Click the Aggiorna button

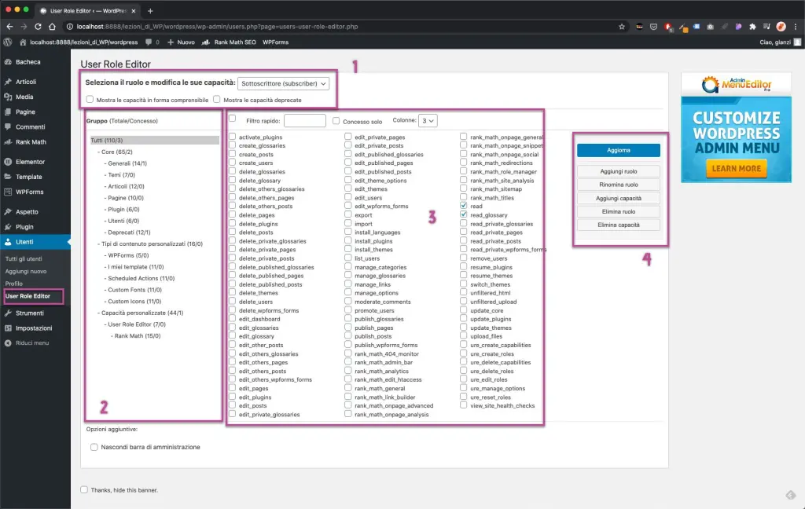coord(618,150)
